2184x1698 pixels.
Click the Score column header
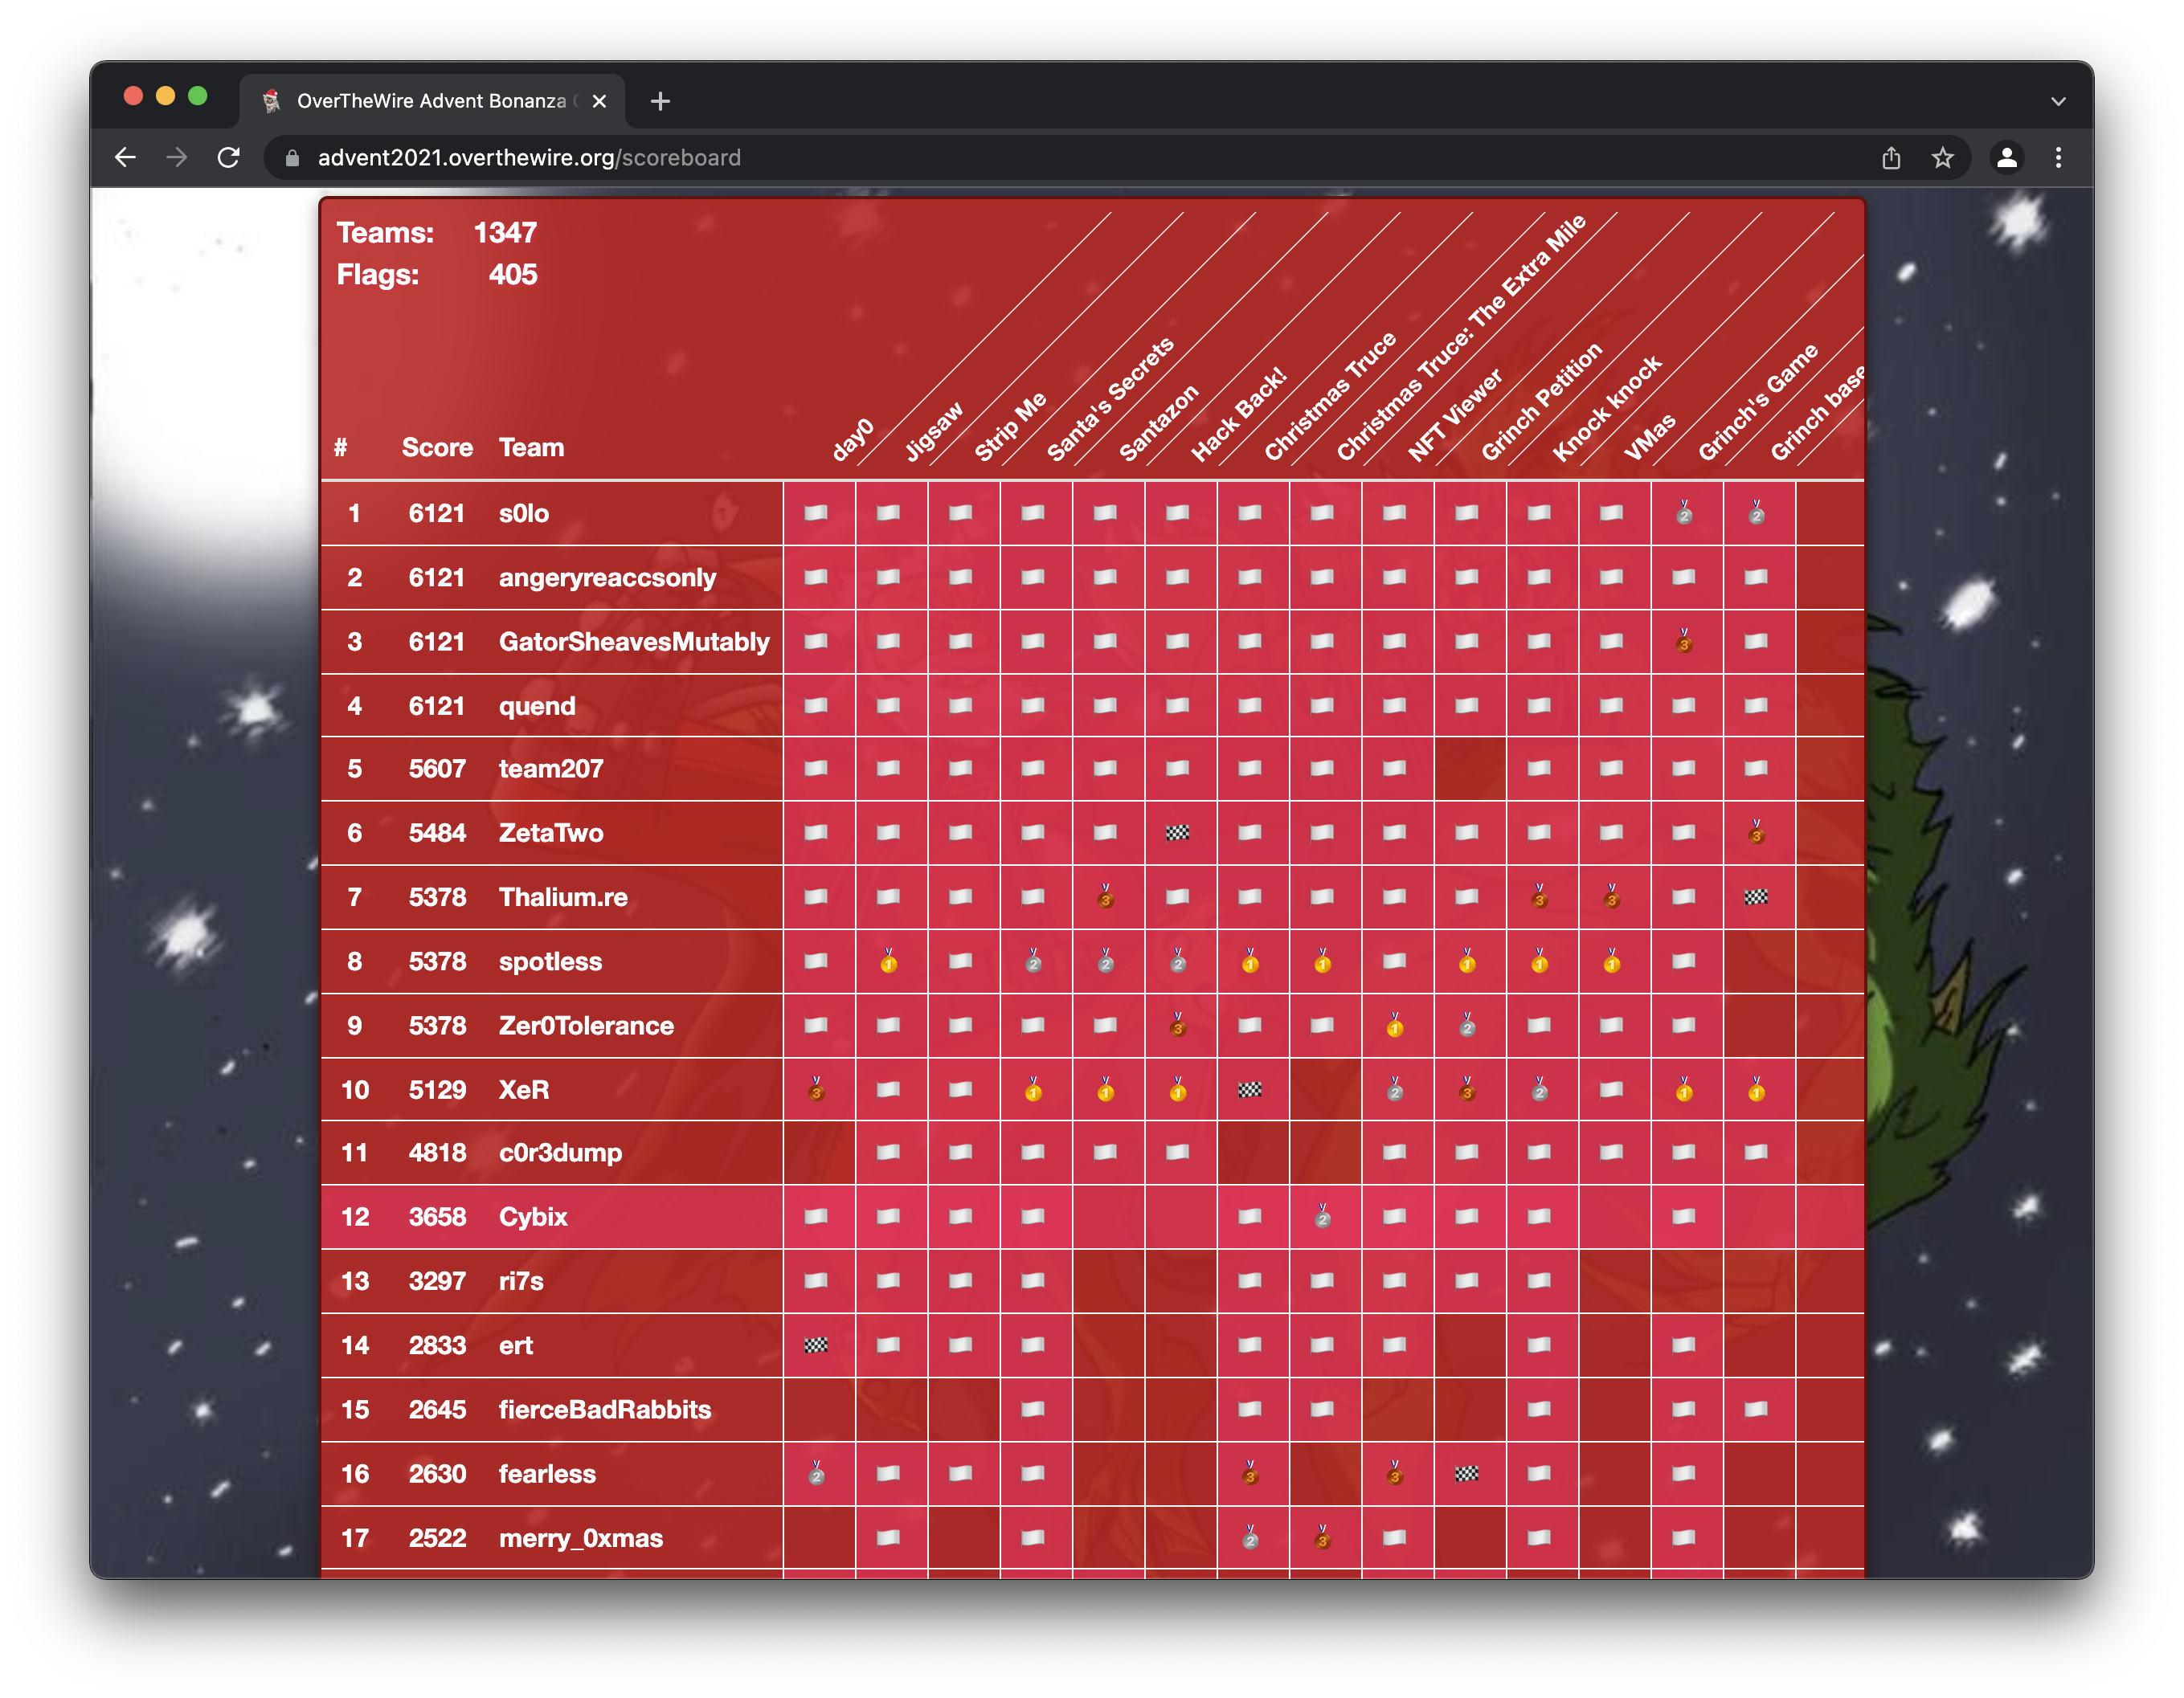(437, 447)
